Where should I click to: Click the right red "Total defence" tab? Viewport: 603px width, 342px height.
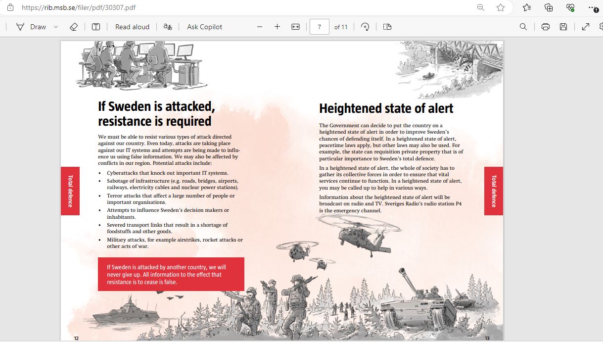point(494,191)
